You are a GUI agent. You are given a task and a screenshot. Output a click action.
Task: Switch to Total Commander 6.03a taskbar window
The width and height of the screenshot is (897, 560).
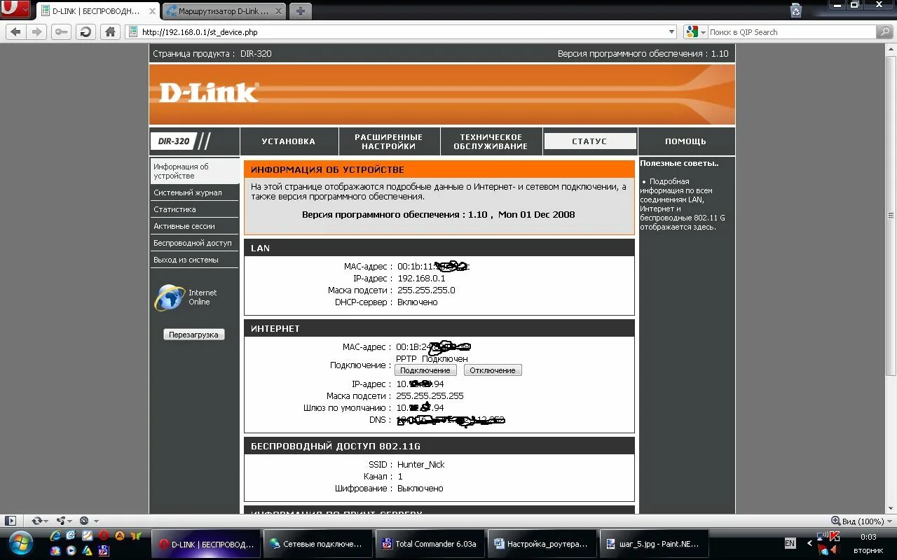pos(430,544)
